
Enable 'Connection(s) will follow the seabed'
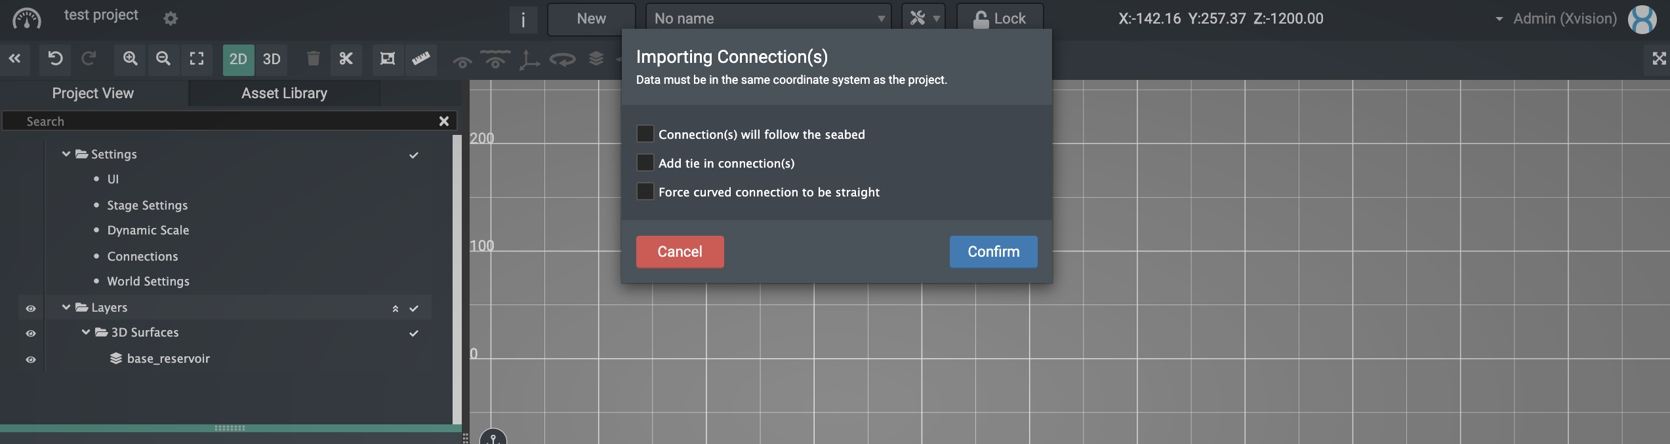click(645, 134)
